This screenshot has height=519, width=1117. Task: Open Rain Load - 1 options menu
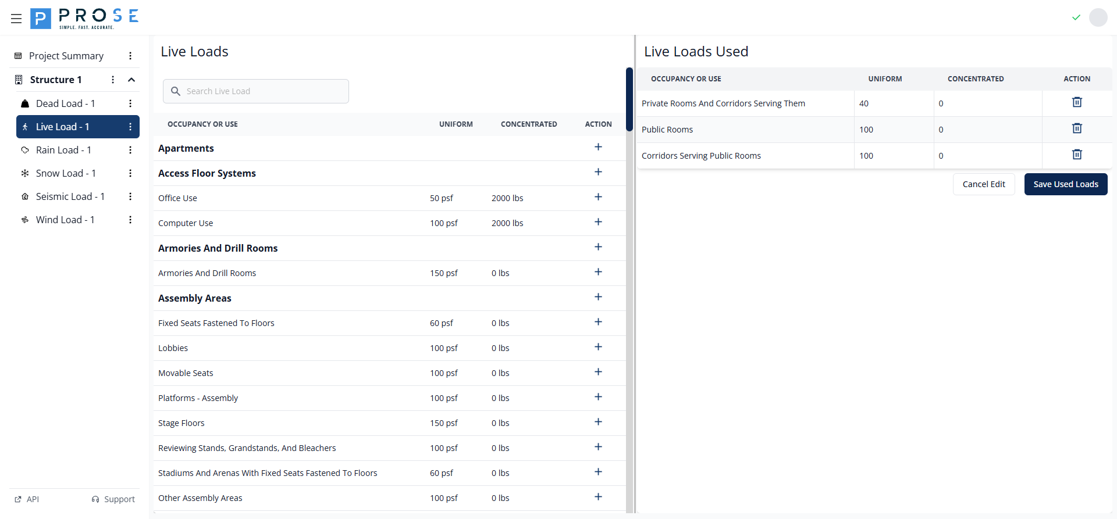click(130, 150)
